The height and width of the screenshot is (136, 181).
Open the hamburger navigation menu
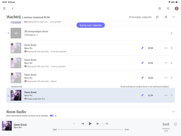4,8
